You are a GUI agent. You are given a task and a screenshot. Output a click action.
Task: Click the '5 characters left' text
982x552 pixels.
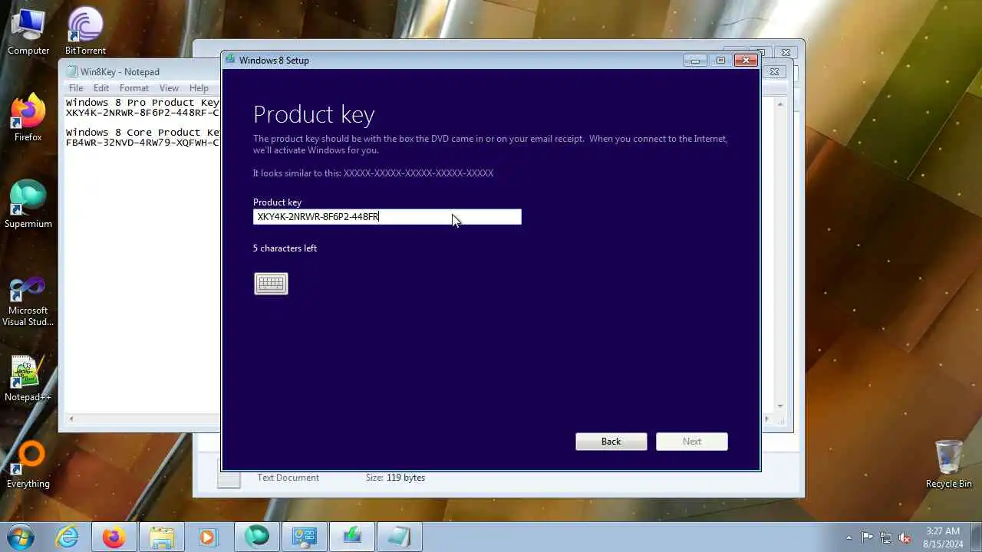click(285, 248)
